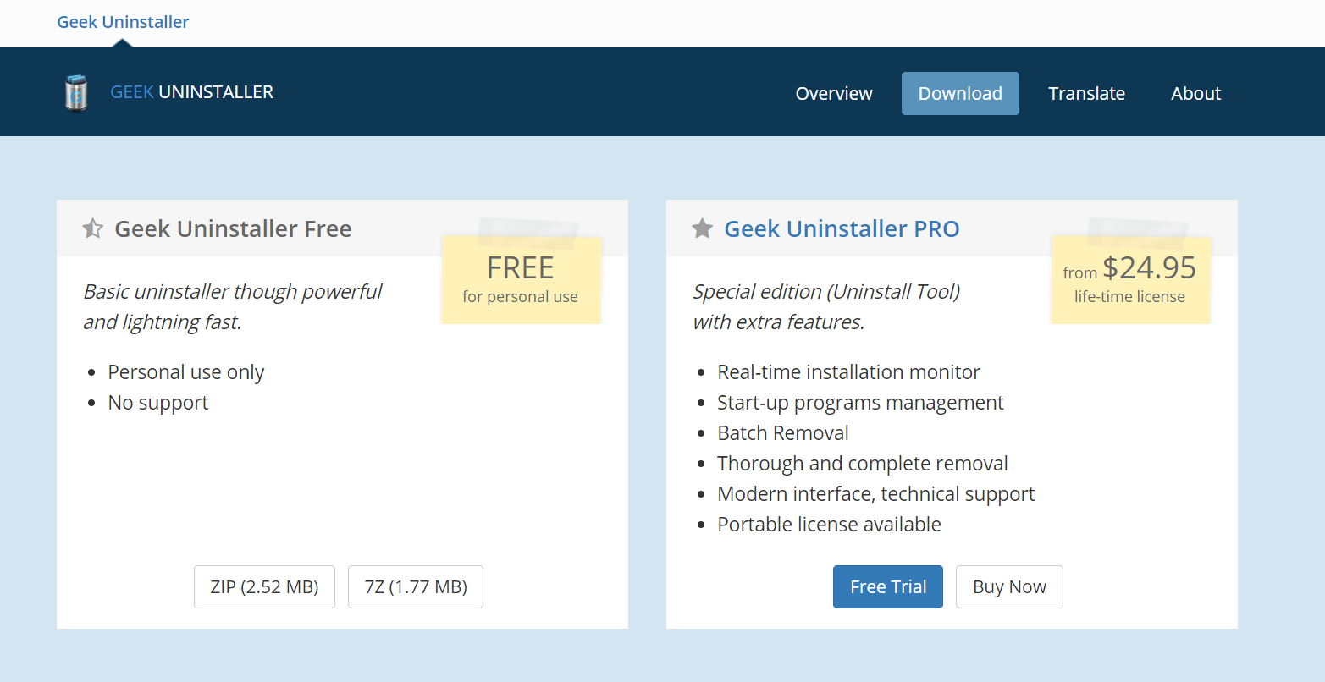
Task: Select the Download nav tab
Action: click(960, 93)
